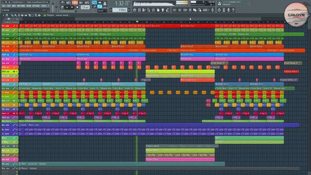Mute the top red track via its green dot
This screenshot has height=175, width=311.
pyautogui.click(x=17, y=26)
